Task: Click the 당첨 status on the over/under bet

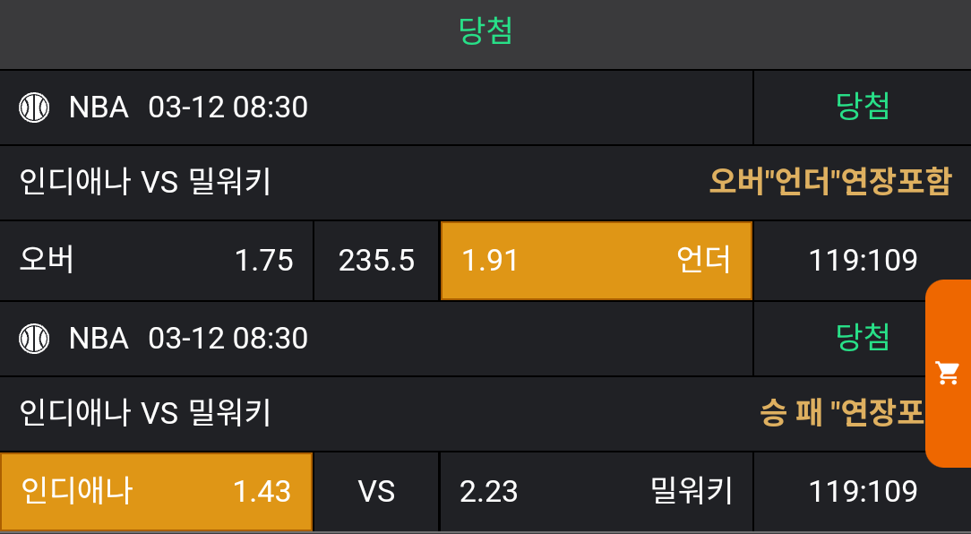Action: click(863, 108)
